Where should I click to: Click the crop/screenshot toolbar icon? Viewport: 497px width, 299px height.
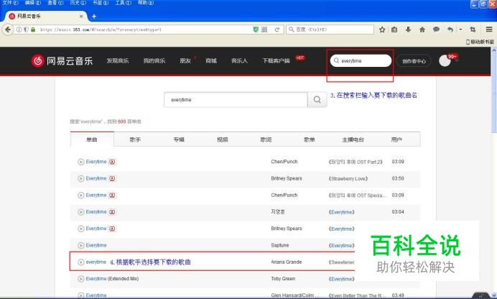tap(473, 29)
